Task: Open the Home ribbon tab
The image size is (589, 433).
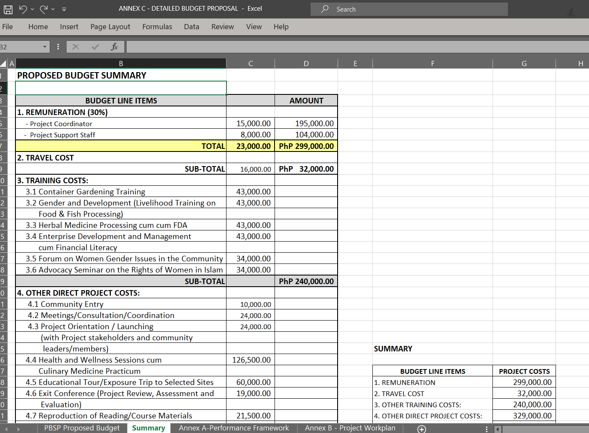Action: point(38,27)
